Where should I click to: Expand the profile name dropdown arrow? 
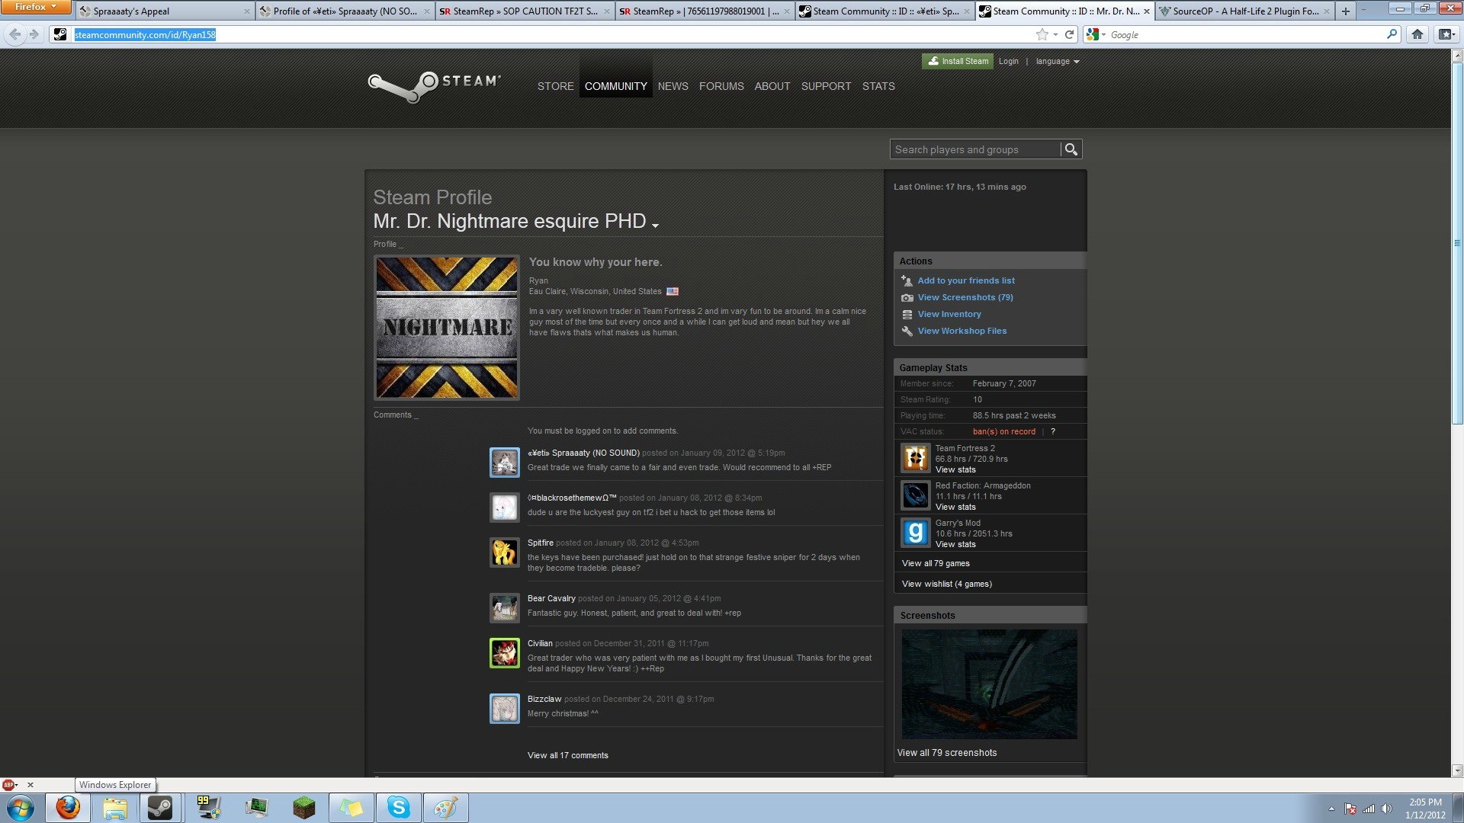[655, 225]
